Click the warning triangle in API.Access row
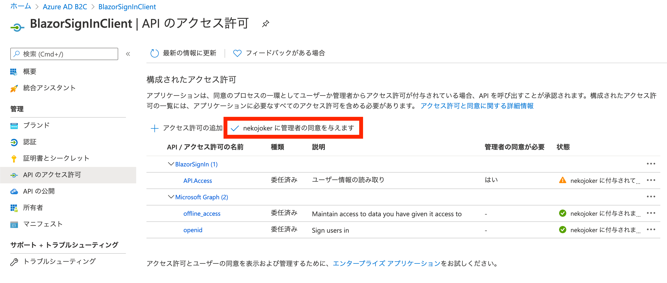This screenshot has width=667, height=283. [562, 180]
